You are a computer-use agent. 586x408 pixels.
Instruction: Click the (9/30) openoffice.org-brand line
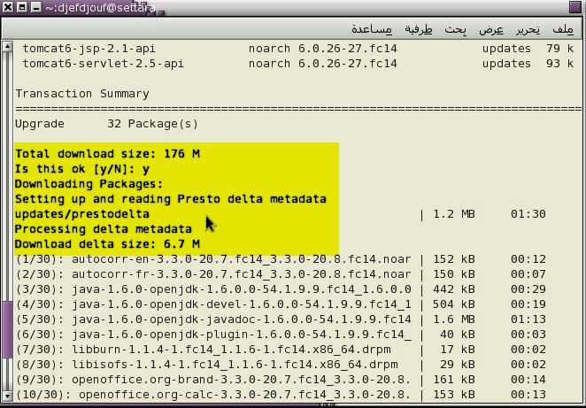tap(281, 380)
